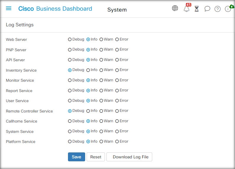Save the log settings
235x169 pixels.
(x=77, y=157)
